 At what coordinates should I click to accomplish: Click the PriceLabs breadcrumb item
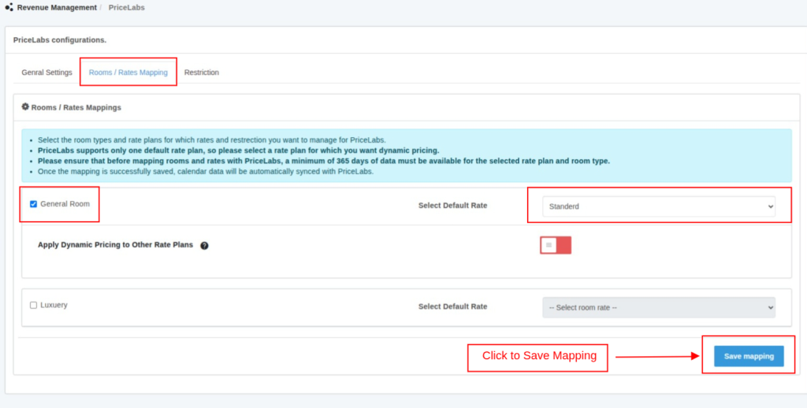(x=126, y=8)
